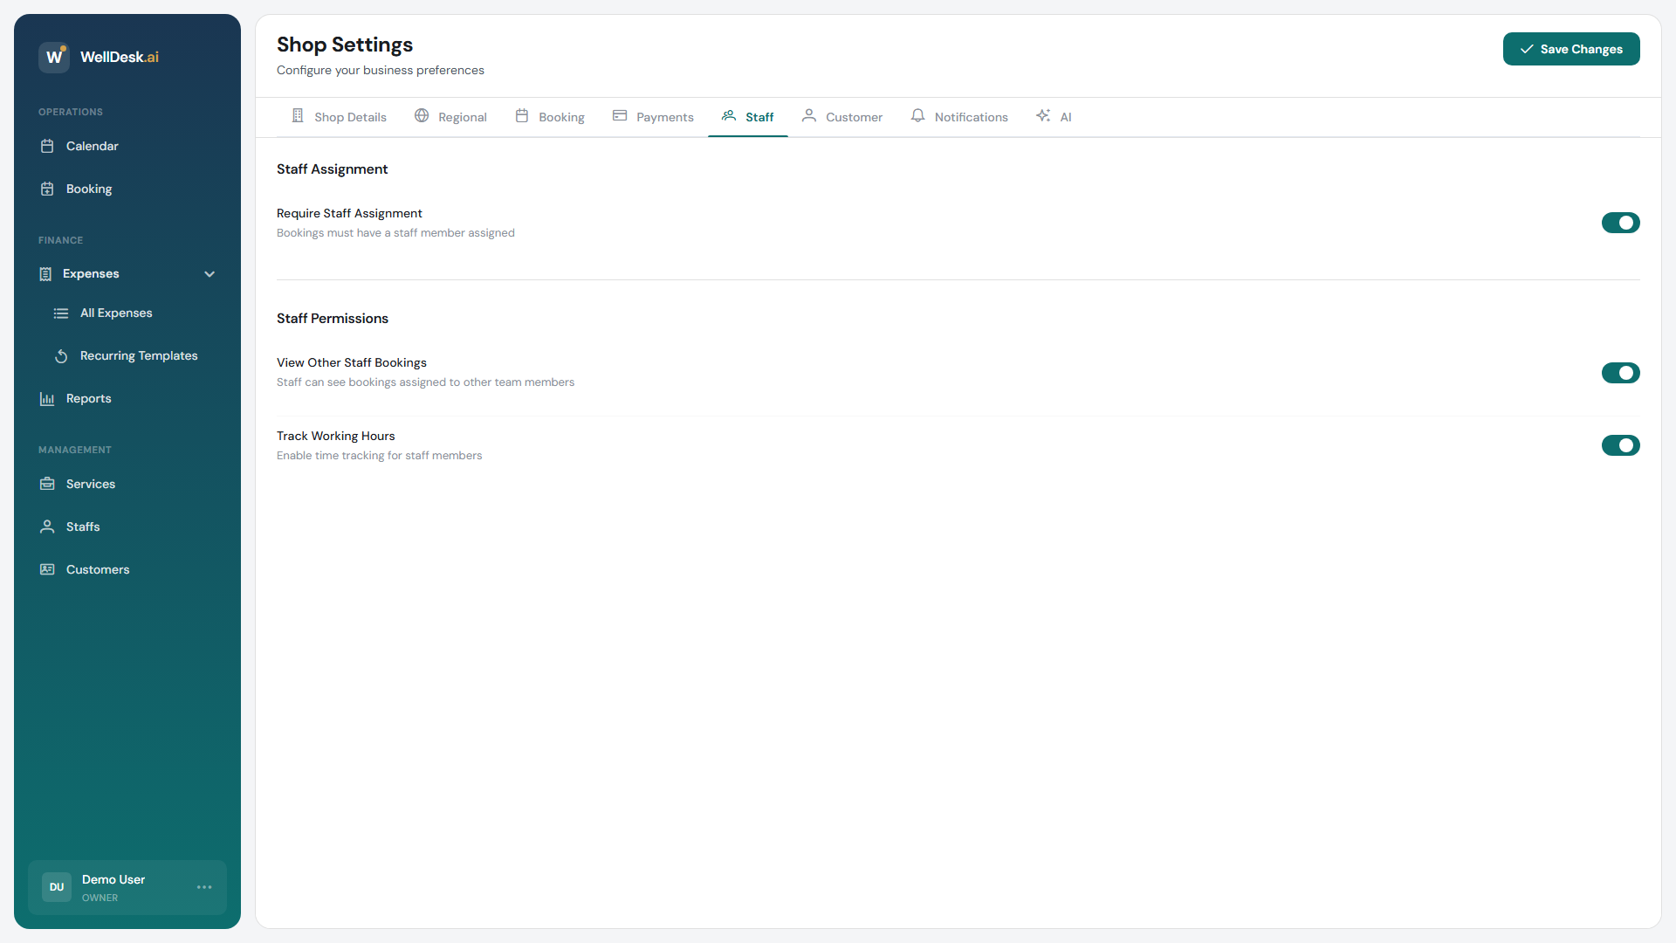Open Reports via the bar chart icon
Screen dimensions: 1676x943
47,398
